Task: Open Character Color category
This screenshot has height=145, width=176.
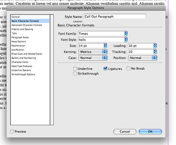Action: pos(20,62)
